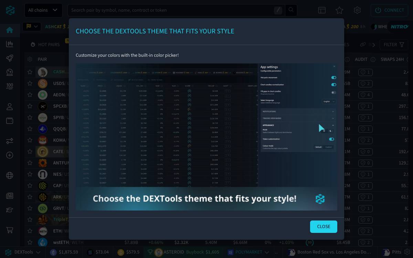Click the search magnifier button
Screen dimensions: 413x258
(291, 10)
